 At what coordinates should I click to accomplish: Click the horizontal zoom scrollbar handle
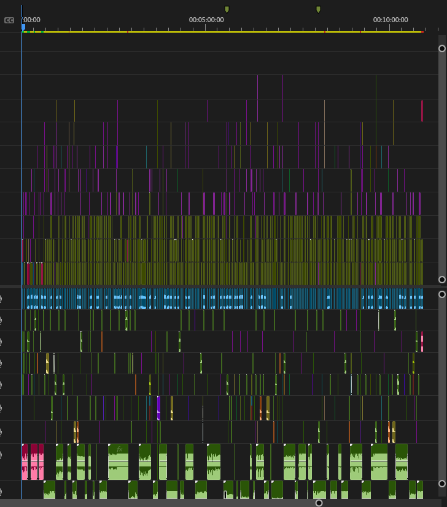click(319, 503)
